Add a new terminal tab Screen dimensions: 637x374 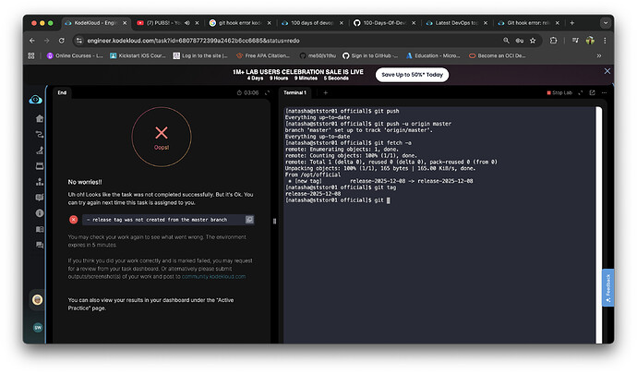tap(325, 93)
